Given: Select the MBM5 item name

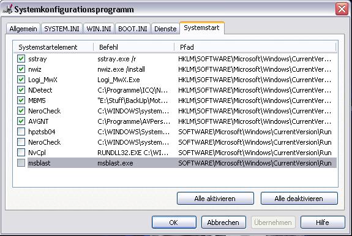Looking at the screenshot, I should [37, 101].
